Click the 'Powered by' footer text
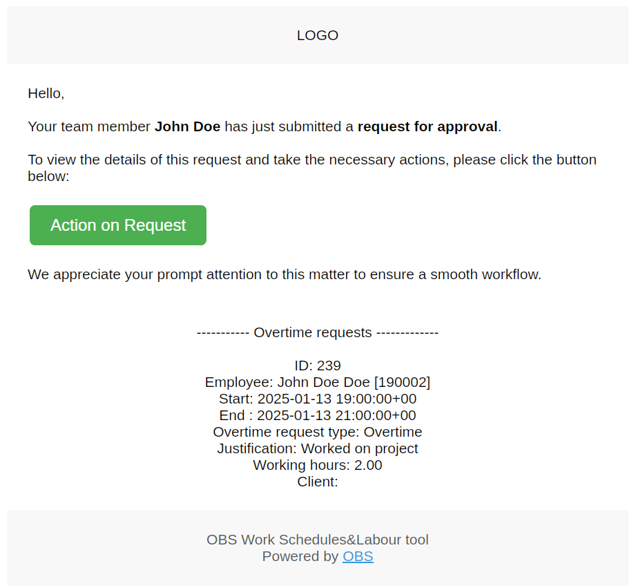 pos(300,556)
